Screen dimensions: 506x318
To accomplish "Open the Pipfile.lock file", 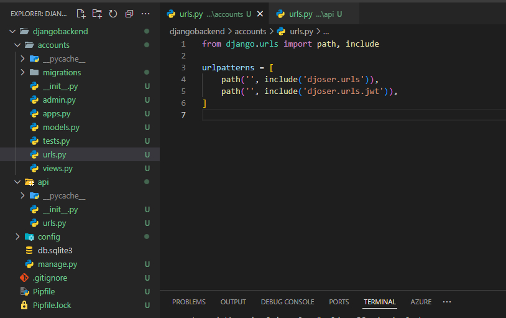I will point(52,305).
